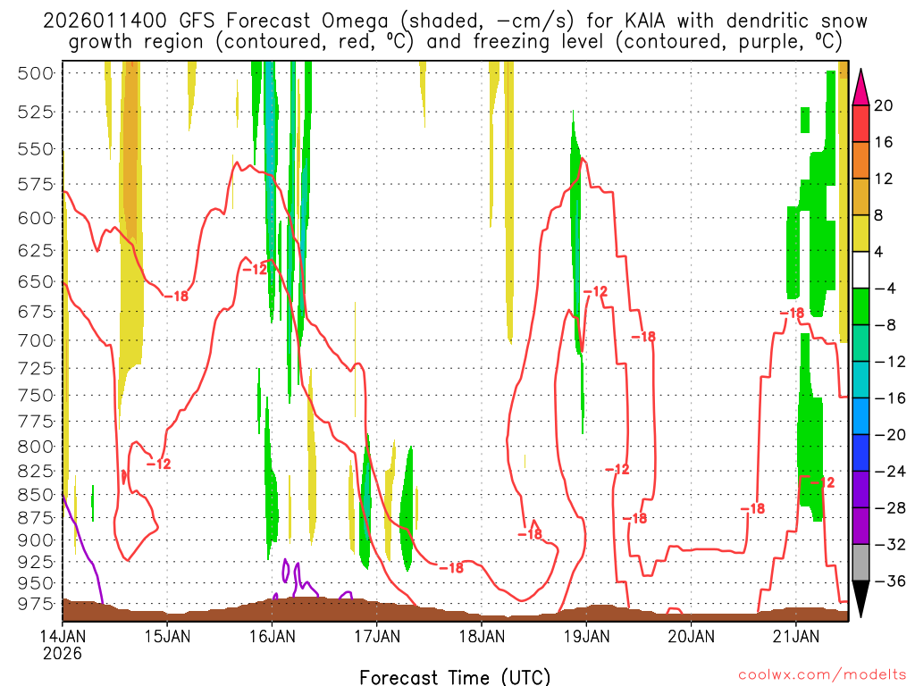Click the 875 pressure level label

[36, 518]
